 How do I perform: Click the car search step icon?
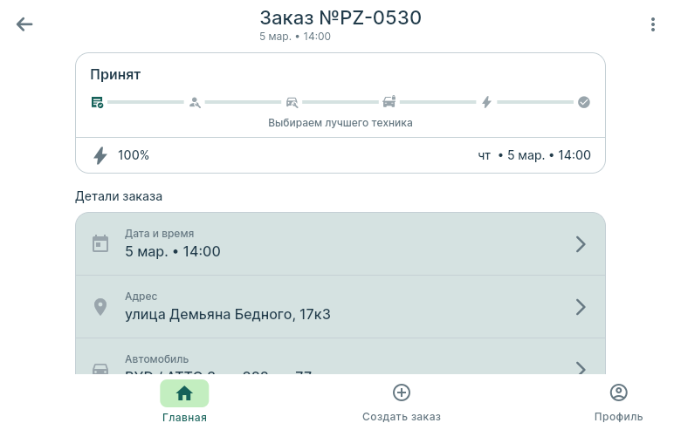[x=292, y=102]
